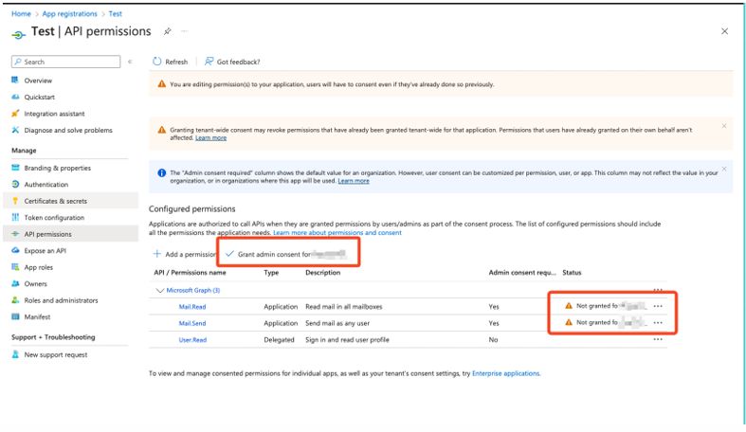Open the Overview sidebar icon
The image size is (746, 432).
click(15, 81)
